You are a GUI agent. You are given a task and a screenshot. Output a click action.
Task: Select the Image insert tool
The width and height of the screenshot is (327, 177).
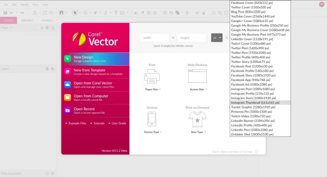pyautogui.click(x=122, y=13)
